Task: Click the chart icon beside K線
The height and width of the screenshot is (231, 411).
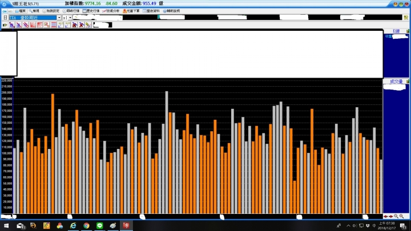Action: point(408,31)
